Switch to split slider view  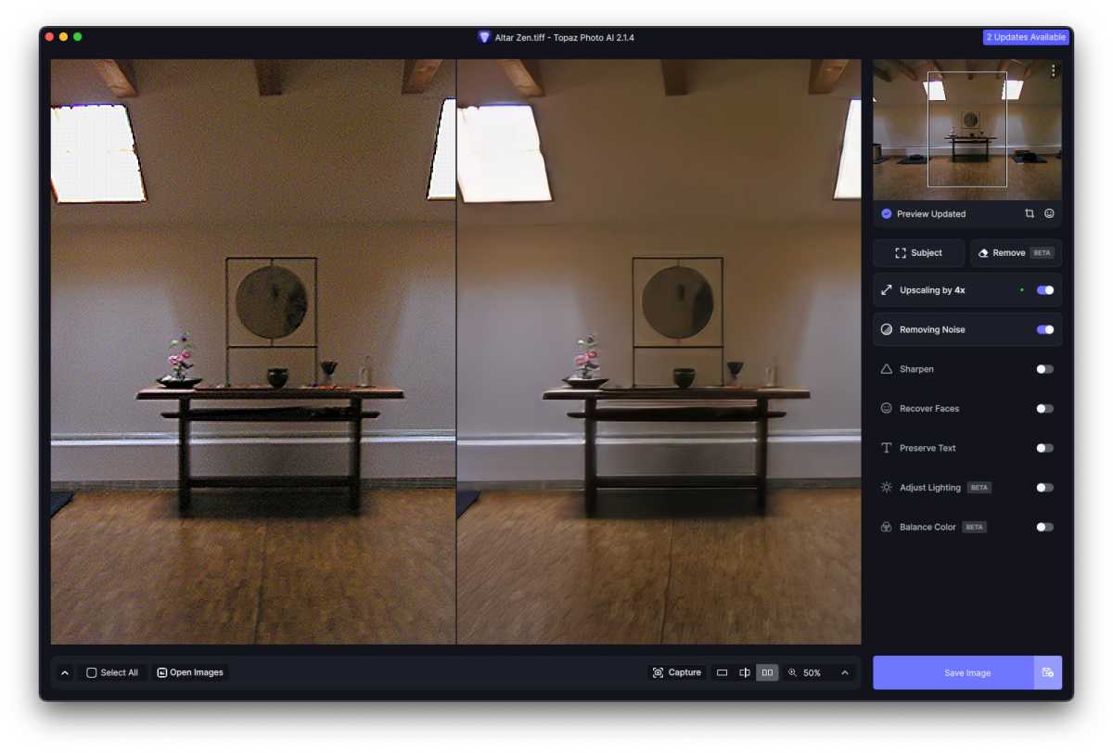tap(745, 672)
